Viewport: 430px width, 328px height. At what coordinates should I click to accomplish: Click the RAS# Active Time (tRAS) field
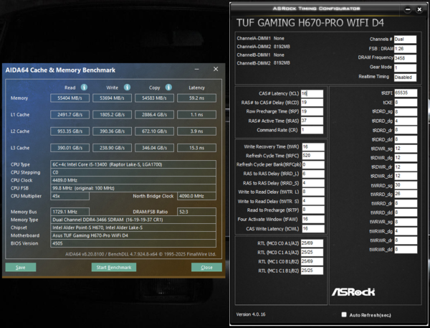tap(312, 121)
